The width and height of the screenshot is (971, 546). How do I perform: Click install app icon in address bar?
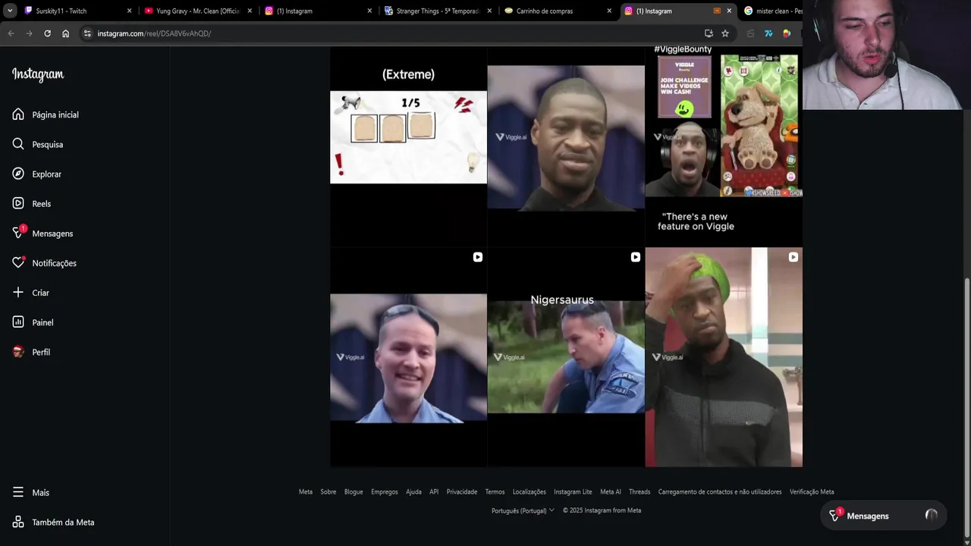(x=709, y=33)
